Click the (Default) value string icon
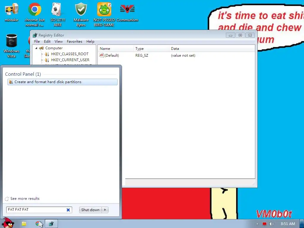This screenshot has width=304, height=228. tap(102, 55)
